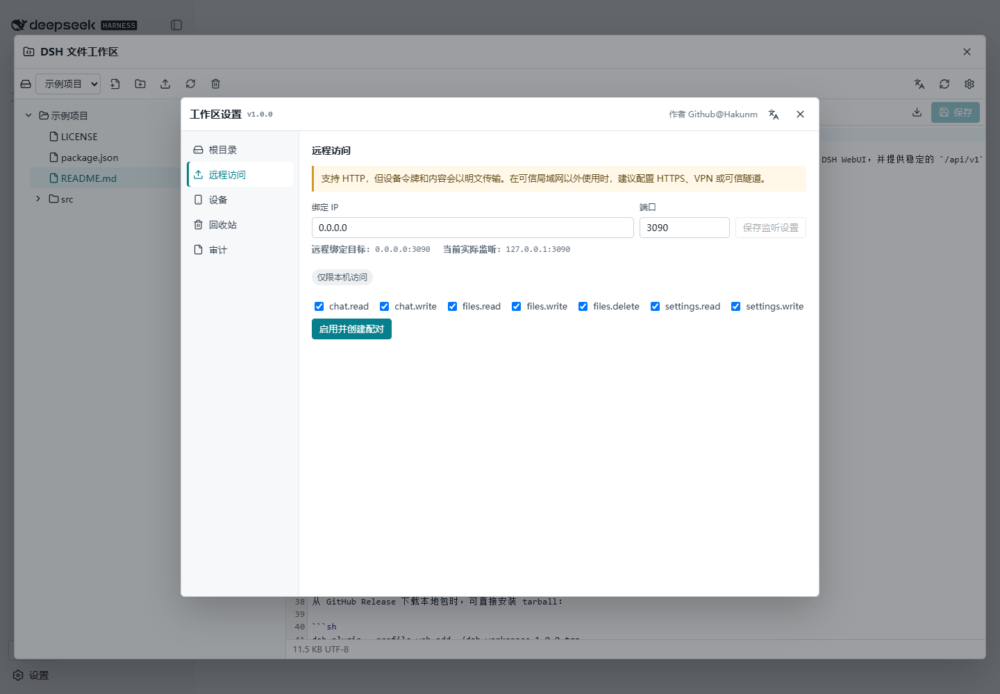
Task: Click the download icon next to 保存
Action: click(917, 112)
